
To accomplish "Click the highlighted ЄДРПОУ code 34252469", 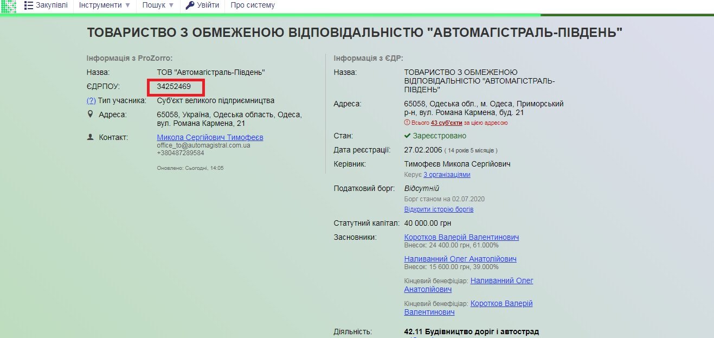I will click(174, 86).
